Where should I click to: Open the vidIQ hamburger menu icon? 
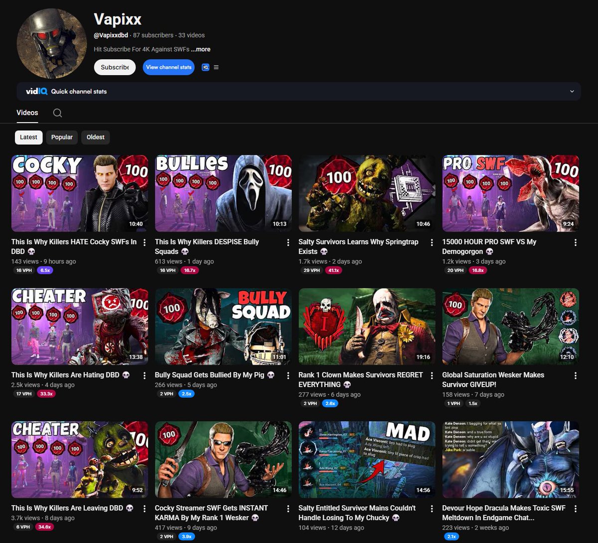tap(216, 67)
